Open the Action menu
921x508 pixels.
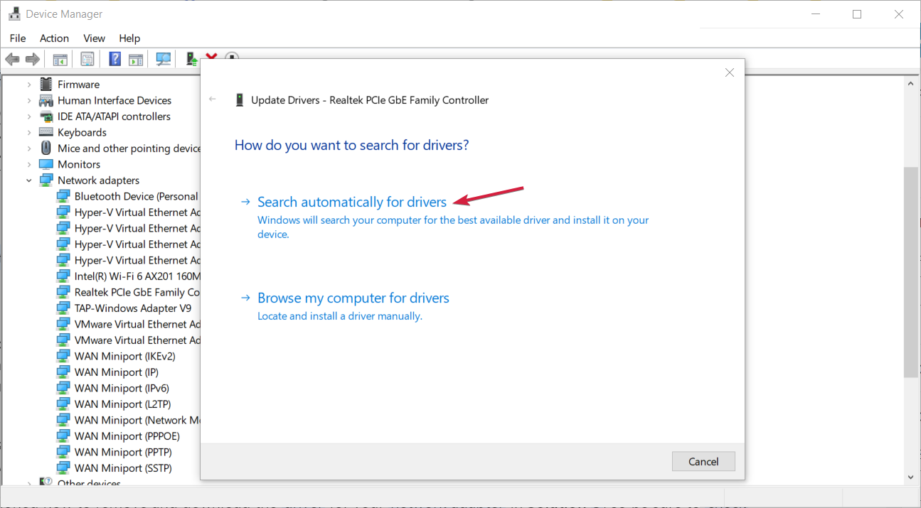point(54,38)
